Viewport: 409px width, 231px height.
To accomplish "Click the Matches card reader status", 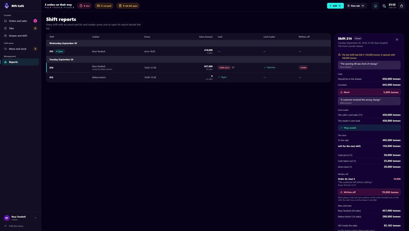I will [x=270, y=68].
